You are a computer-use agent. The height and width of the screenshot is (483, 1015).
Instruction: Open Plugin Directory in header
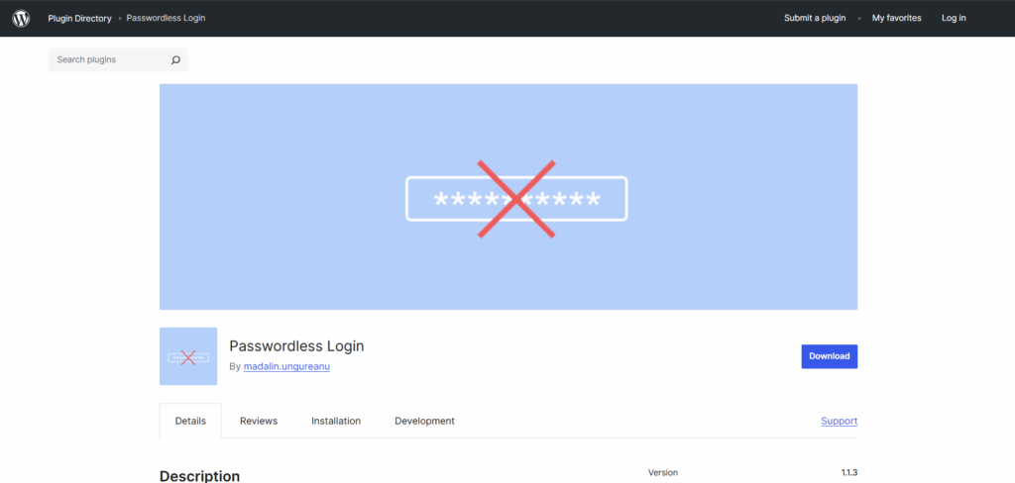coord(79,18)
